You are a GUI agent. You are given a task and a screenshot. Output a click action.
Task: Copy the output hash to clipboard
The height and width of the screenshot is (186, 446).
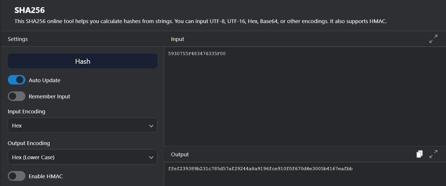419,154
